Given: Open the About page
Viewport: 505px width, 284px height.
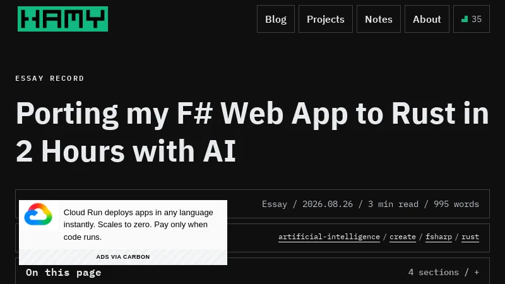Looking at the screenshot, I should tap(427, 19).
